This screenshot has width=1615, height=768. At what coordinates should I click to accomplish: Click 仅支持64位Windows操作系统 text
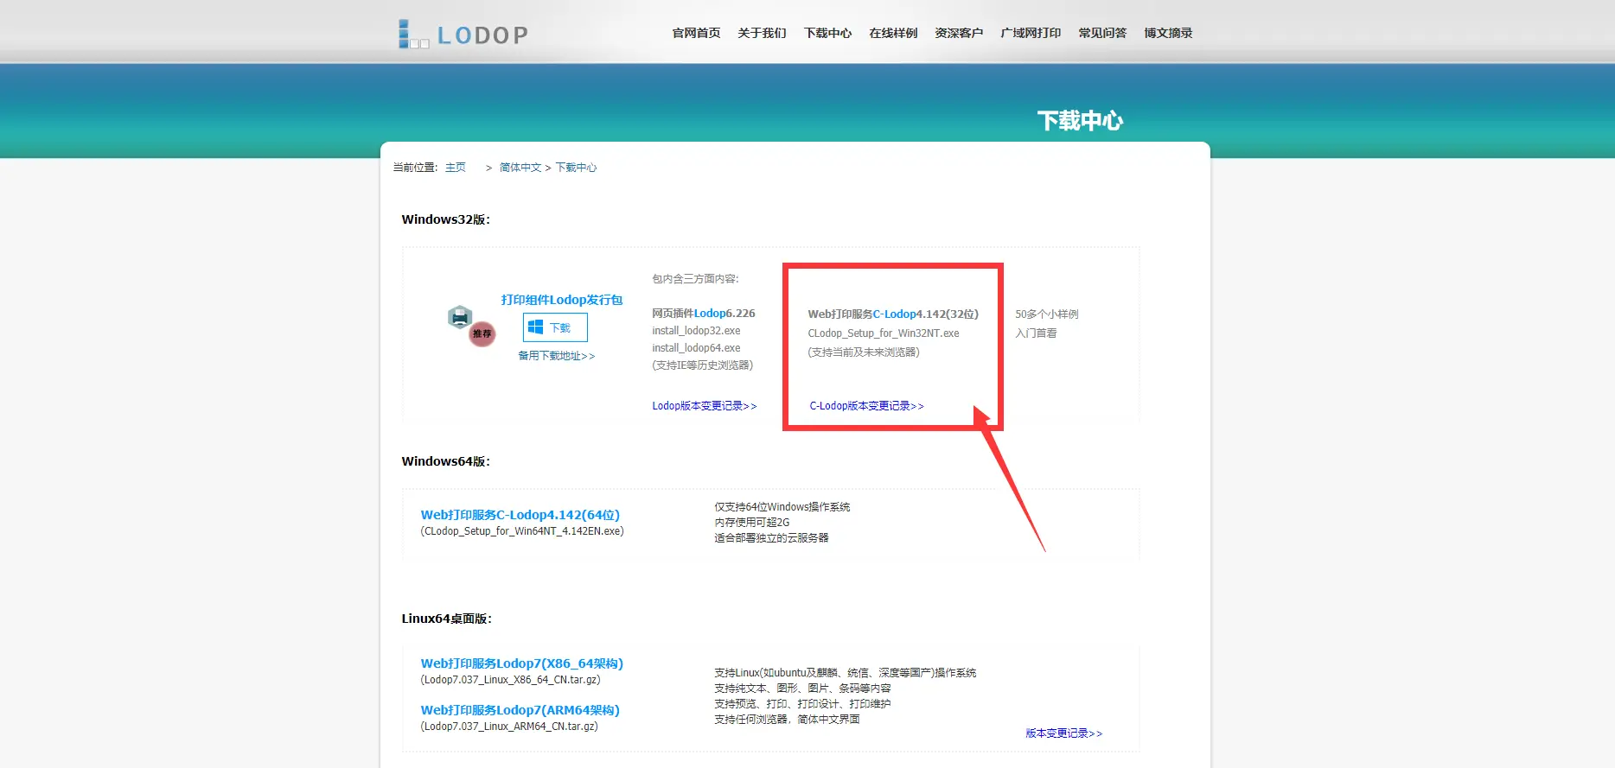click(x=782, y=507)
